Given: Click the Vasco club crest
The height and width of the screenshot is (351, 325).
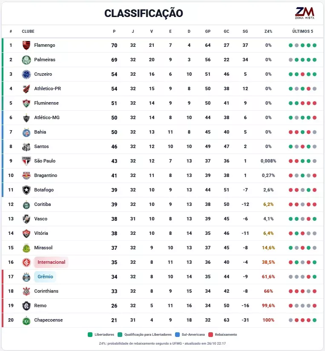Looking at the screenshot, I should pyautogui.click(x=26, y=219).
